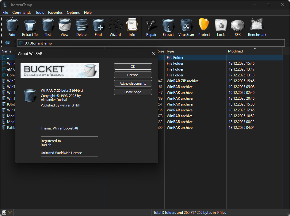Click the Protect shield icon
Viewport: 290px width, 216px height.
(x=204, y=25)
